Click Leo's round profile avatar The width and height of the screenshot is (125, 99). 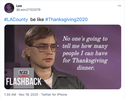pyautogui.click(x=9, y=8)
